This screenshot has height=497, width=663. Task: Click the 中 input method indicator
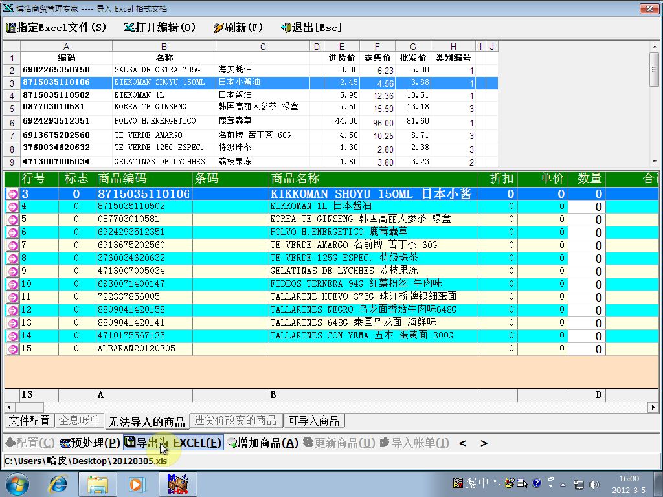pos(483,483)
